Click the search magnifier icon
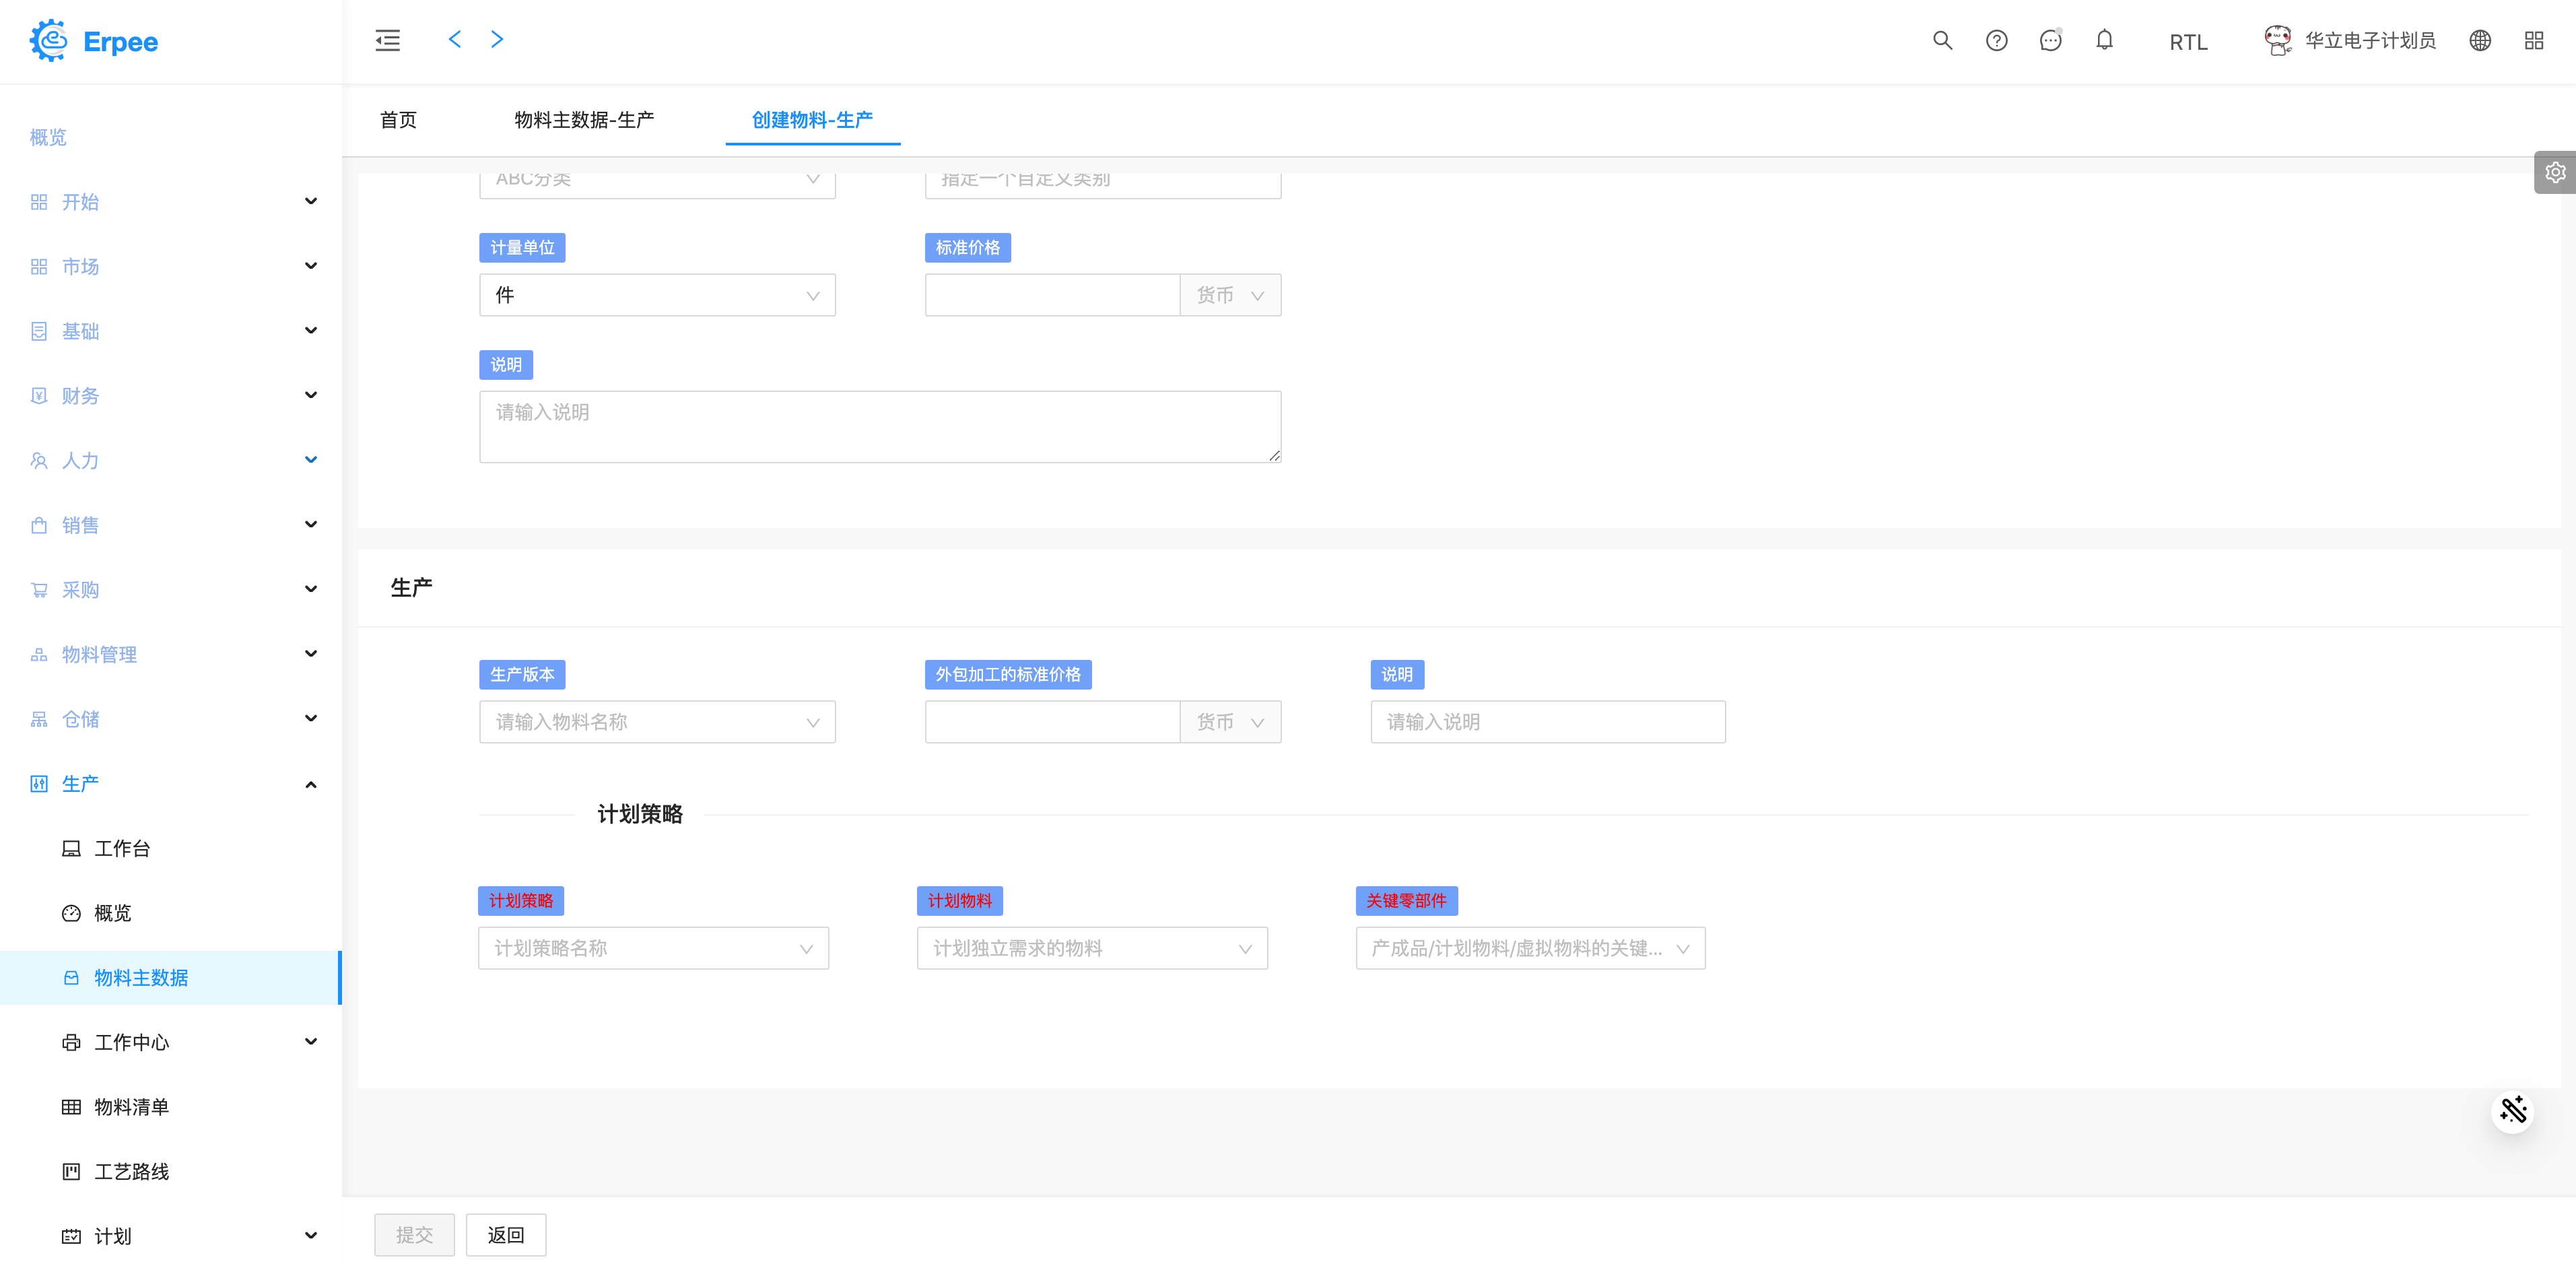Screen dimensions: 2576x1266 coord(1942,41)
